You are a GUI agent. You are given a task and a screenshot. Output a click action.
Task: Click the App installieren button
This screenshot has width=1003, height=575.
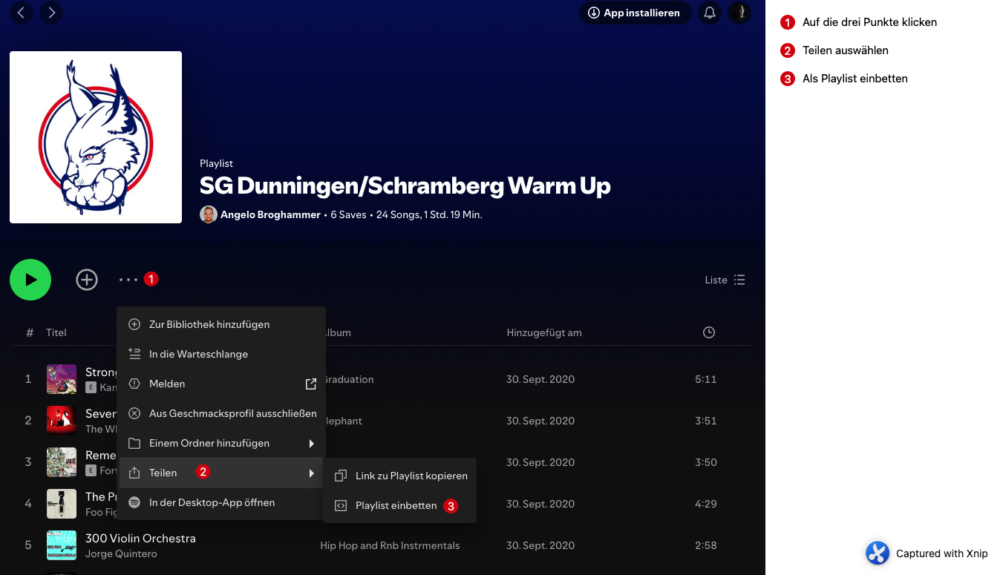[x=635, y=13]
